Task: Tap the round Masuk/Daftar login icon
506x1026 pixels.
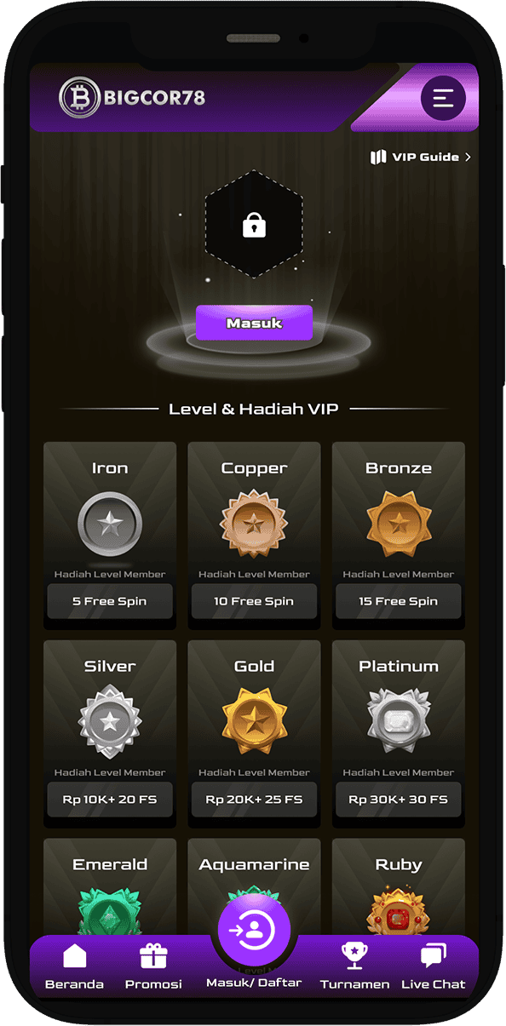Action: click(254, 931)
